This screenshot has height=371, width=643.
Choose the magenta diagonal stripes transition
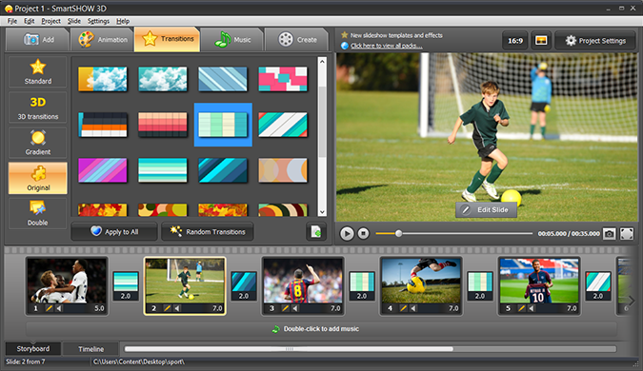103,170
